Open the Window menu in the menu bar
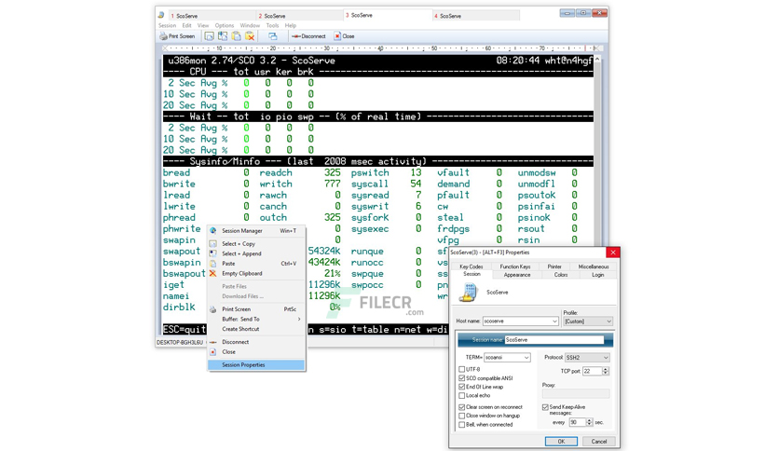779x451 pixels. [250, 25]
